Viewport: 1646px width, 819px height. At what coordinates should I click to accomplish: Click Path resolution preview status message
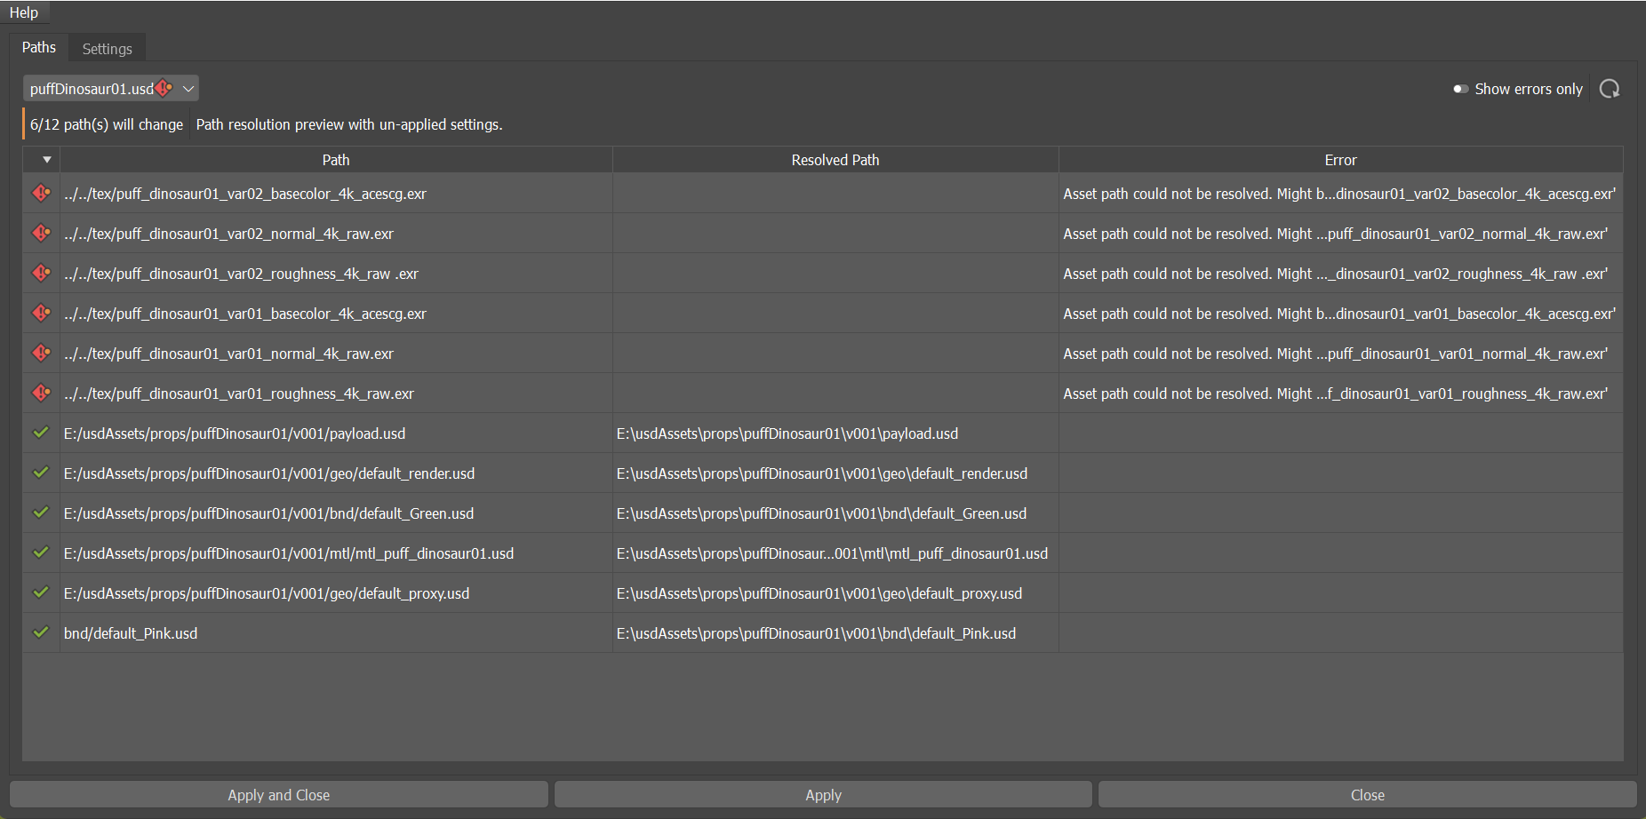tap(349, 124)
